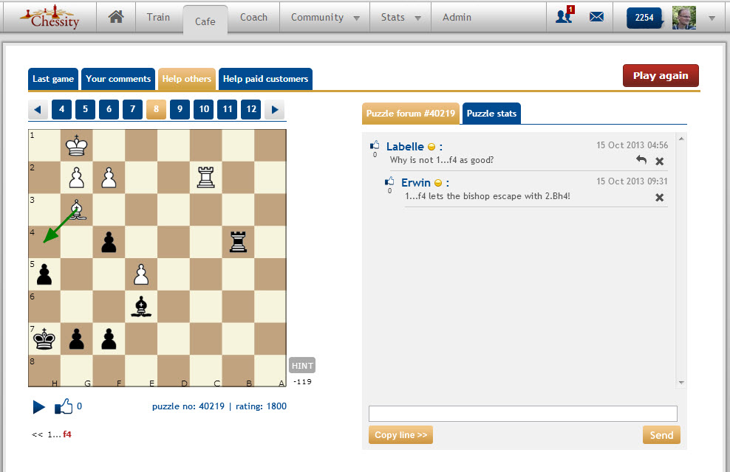This screenshot has width=730, height=472.
Task: Open the Chessity logo home link
Action: [50, 17]
